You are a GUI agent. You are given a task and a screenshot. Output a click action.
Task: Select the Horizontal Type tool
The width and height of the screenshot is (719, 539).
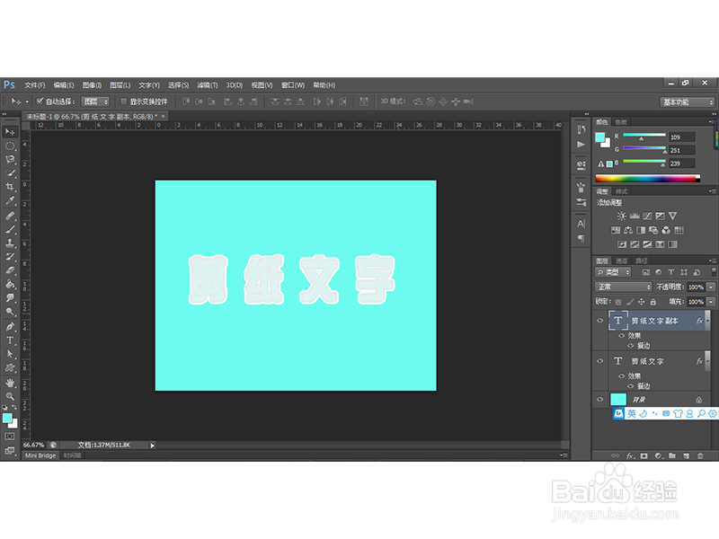[10, 340]
